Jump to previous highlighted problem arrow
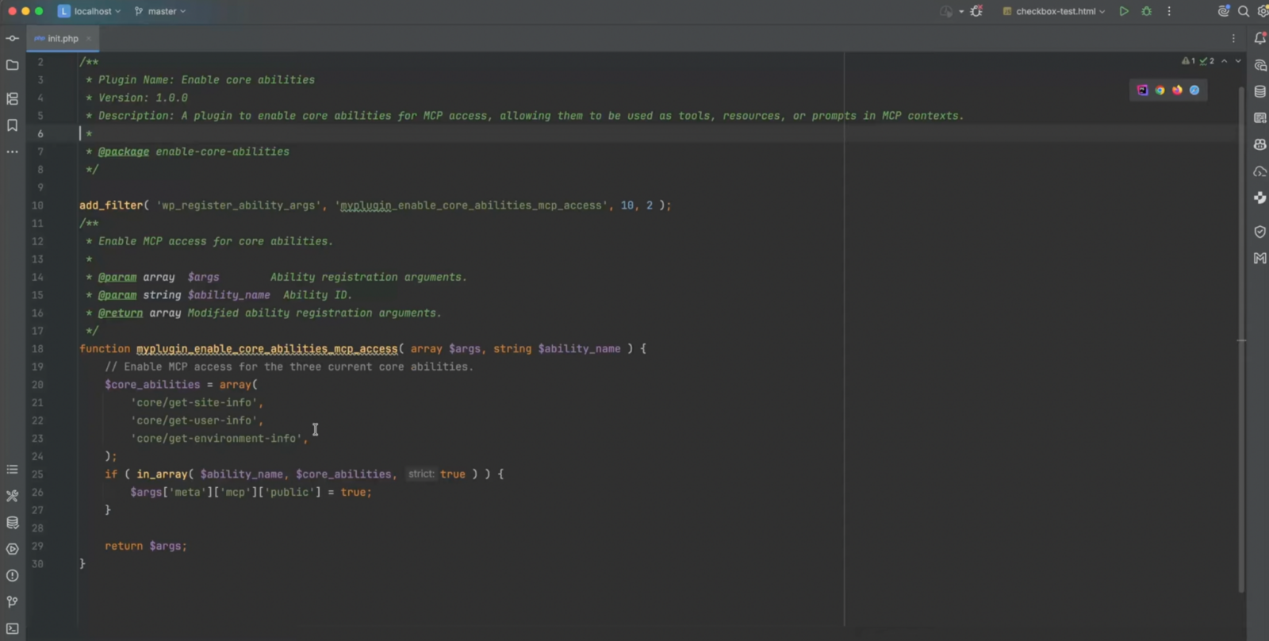This screenshot has height=641, width=1269. tap(1225, 61)
